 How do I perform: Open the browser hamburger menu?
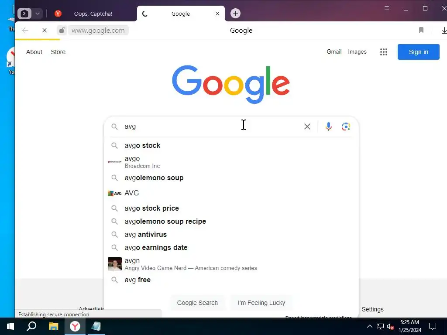coord(387,8)
